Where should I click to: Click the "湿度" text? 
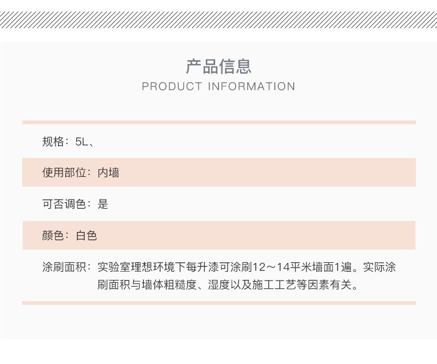click(218, 285)
